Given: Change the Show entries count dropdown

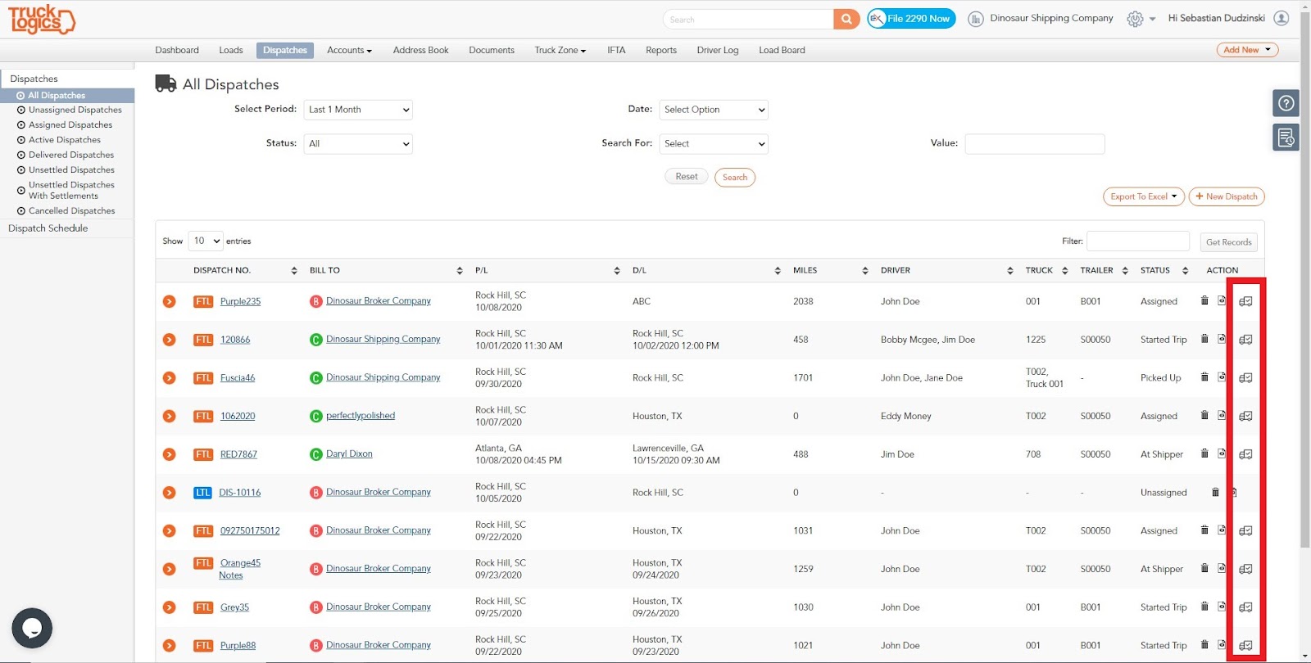Looking at the screenshot, I should pos(206,241).
